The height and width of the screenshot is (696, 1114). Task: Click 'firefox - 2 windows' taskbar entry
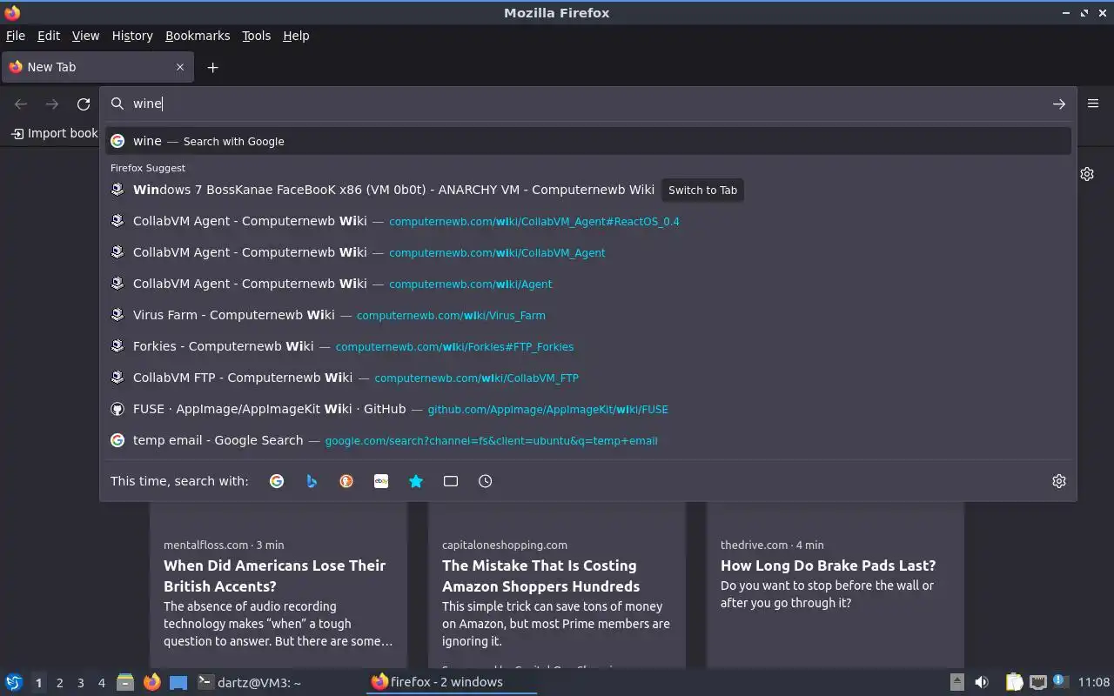[452, 682]
